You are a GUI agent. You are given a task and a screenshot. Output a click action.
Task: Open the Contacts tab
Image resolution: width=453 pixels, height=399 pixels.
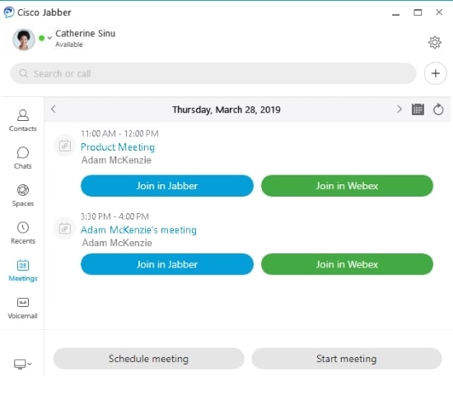23,120
